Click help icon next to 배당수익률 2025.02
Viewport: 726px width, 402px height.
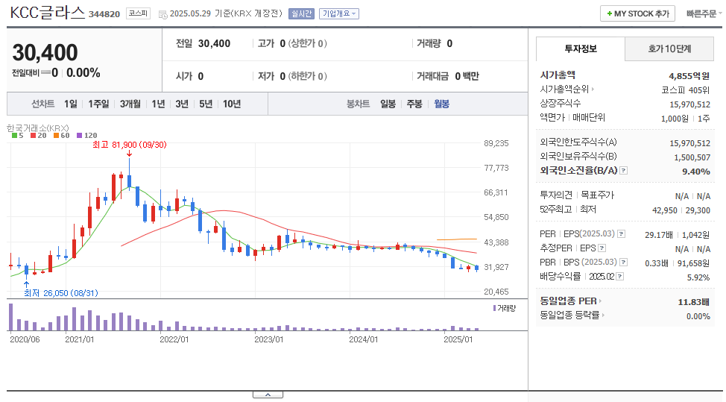[x=620, y=277]
